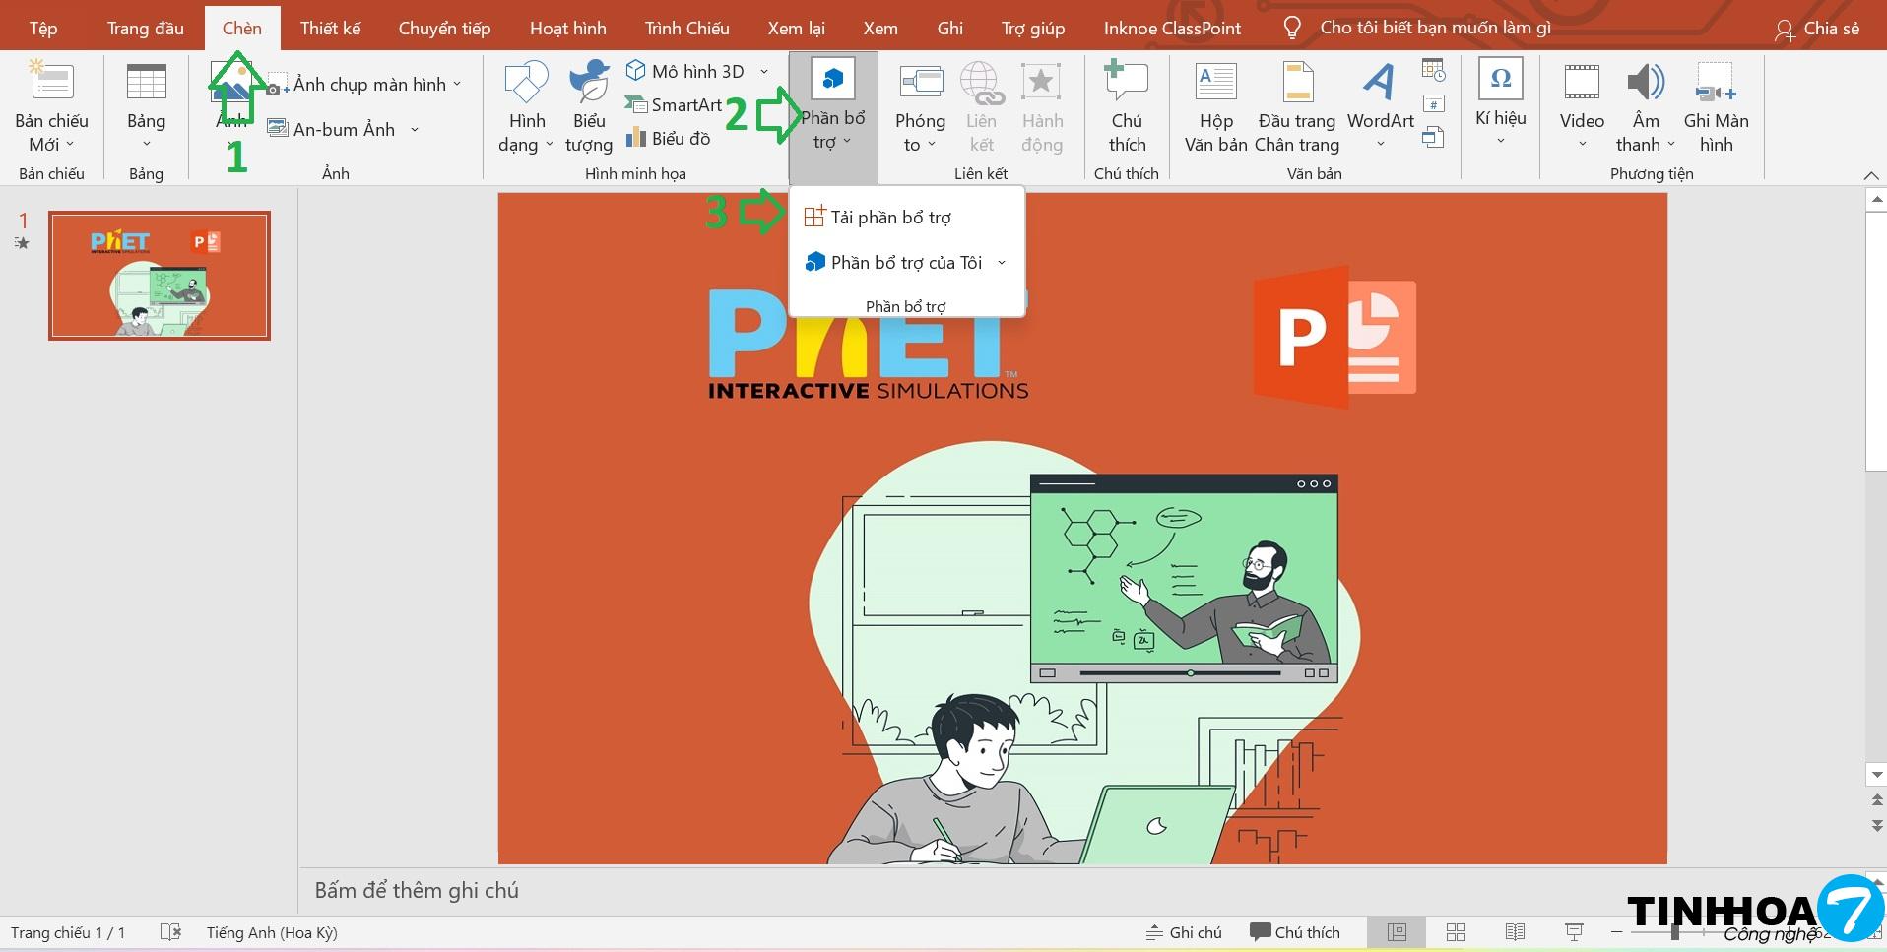1887x952 pixels.
Task: Toggle the Ghi chú notes pane
Action: pos(1184,932)
